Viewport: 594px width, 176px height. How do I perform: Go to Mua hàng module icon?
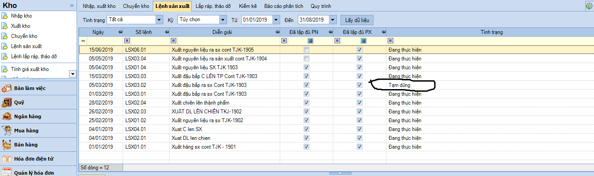tap(6, 131)
